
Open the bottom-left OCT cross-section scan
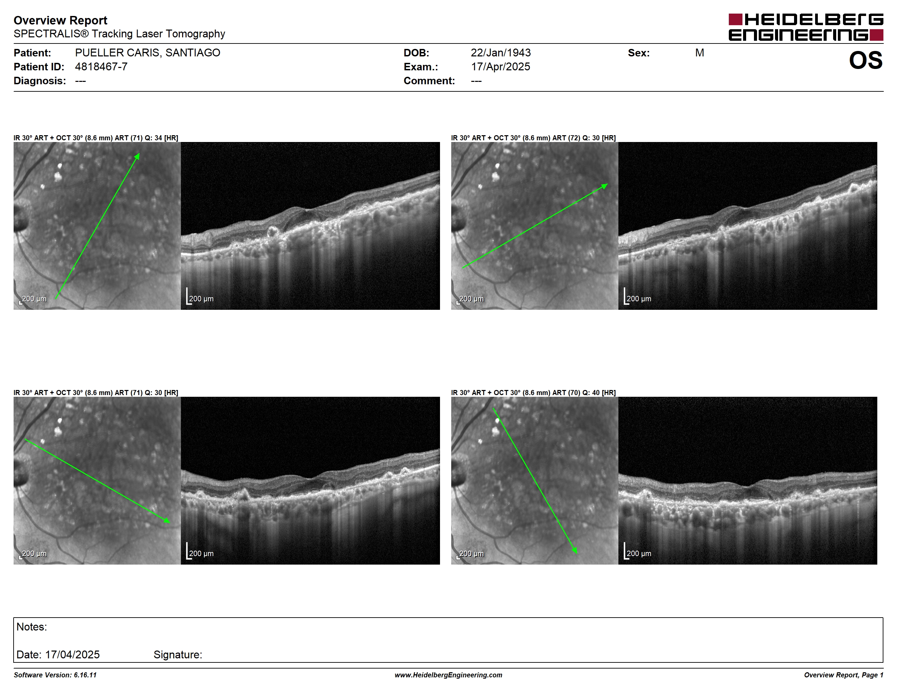point(310,480)
